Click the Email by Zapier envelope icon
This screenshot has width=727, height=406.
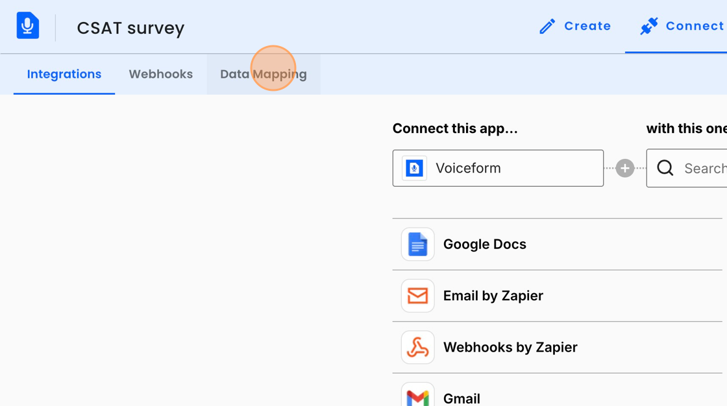418,296
